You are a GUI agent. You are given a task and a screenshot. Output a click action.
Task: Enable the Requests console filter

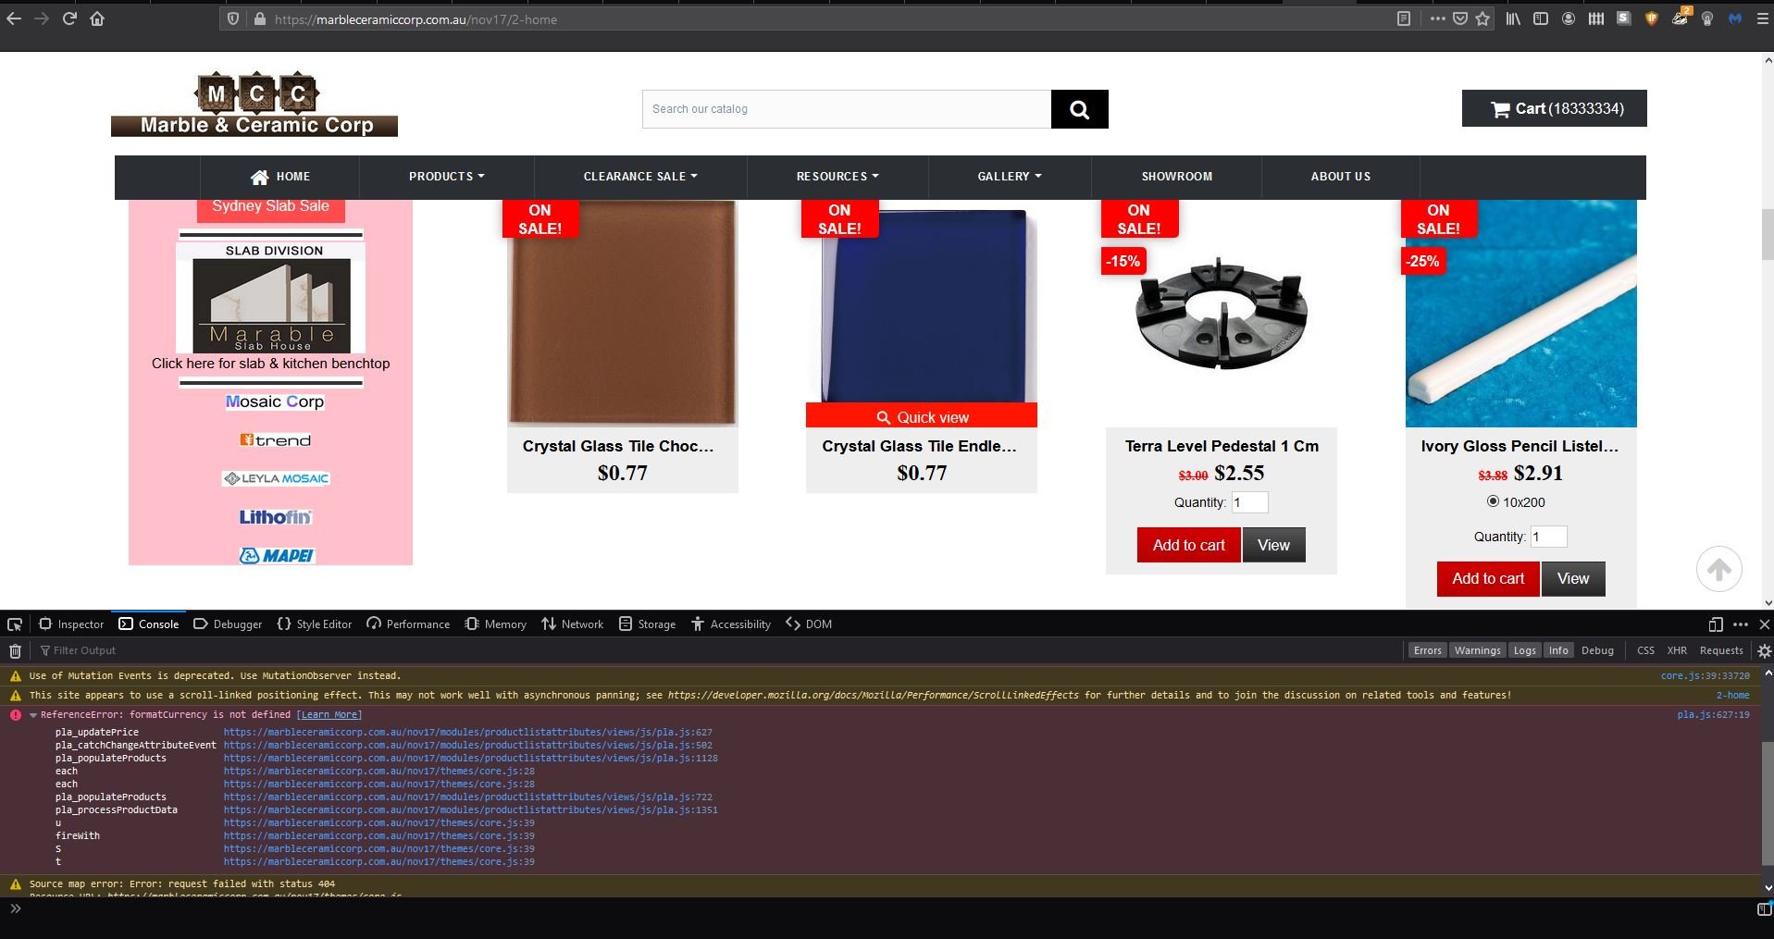point(1721,650)
